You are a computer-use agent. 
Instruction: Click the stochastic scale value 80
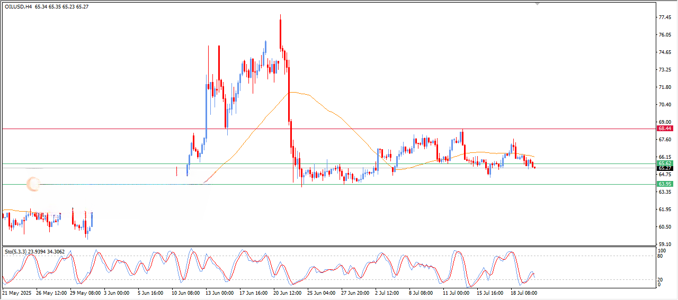click(x=661, y=256)
